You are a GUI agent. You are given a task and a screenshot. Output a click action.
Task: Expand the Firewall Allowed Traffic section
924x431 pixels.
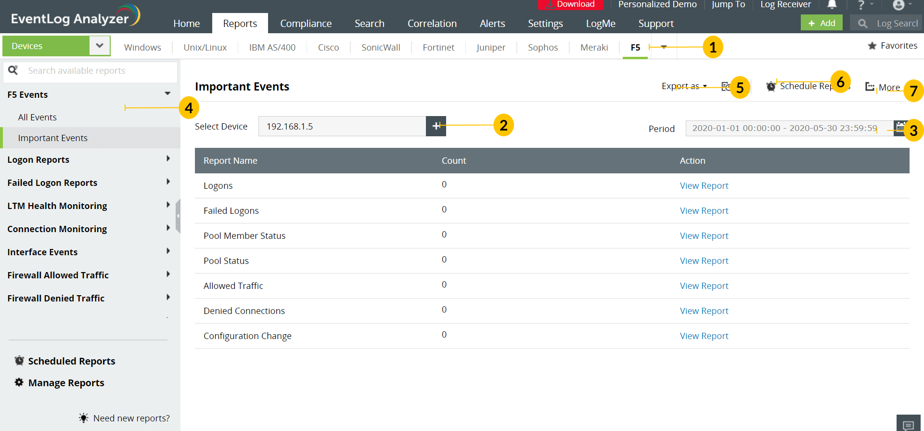click(x=168, y=274)
